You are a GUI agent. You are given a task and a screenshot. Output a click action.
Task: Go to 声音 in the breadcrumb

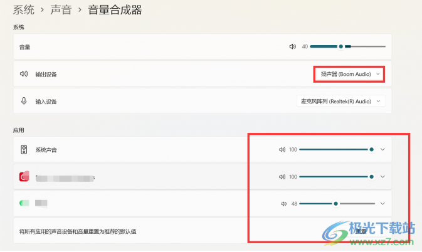pos(63,10)
